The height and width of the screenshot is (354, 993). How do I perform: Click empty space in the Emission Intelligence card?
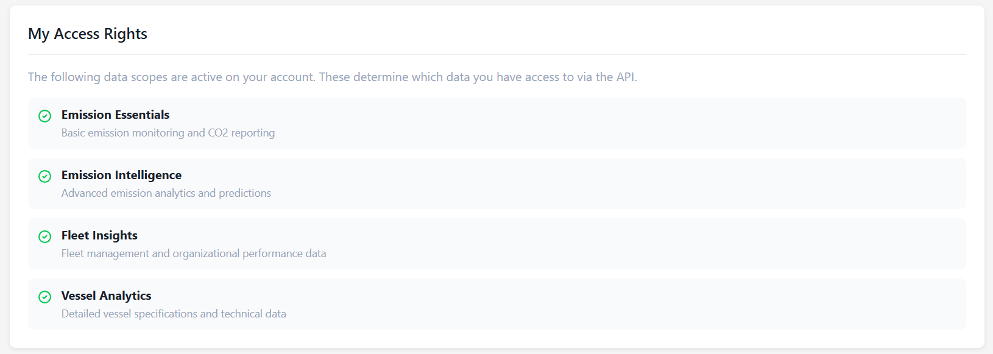click(609, 183)
